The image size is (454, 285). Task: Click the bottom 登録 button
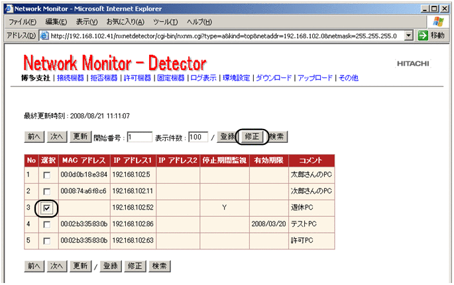(x=111, y=266)
